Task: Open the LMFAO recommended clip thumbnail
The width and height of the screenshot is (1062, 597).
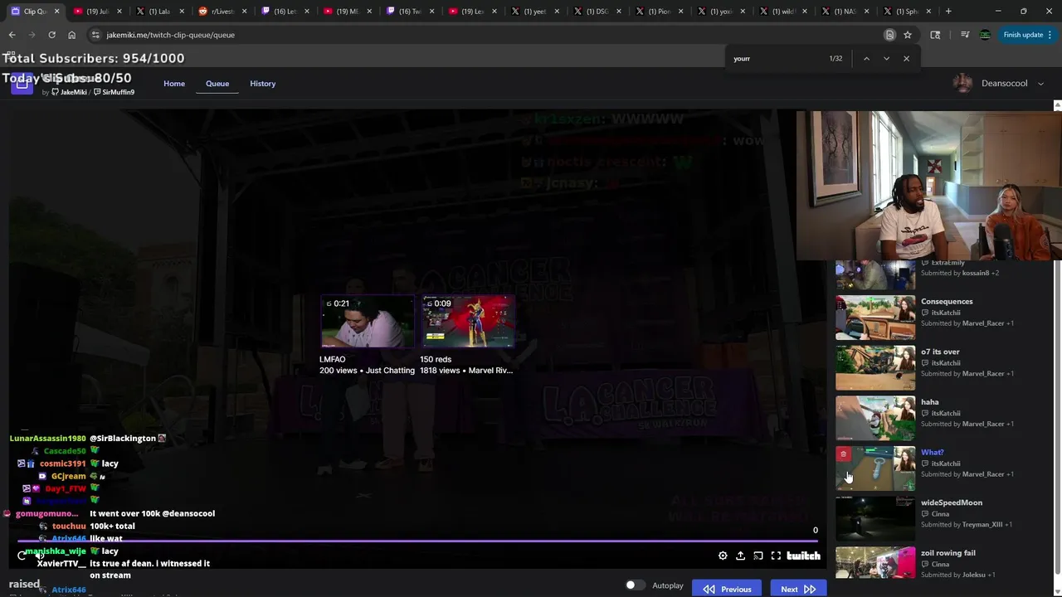Action: pos(368,321)
